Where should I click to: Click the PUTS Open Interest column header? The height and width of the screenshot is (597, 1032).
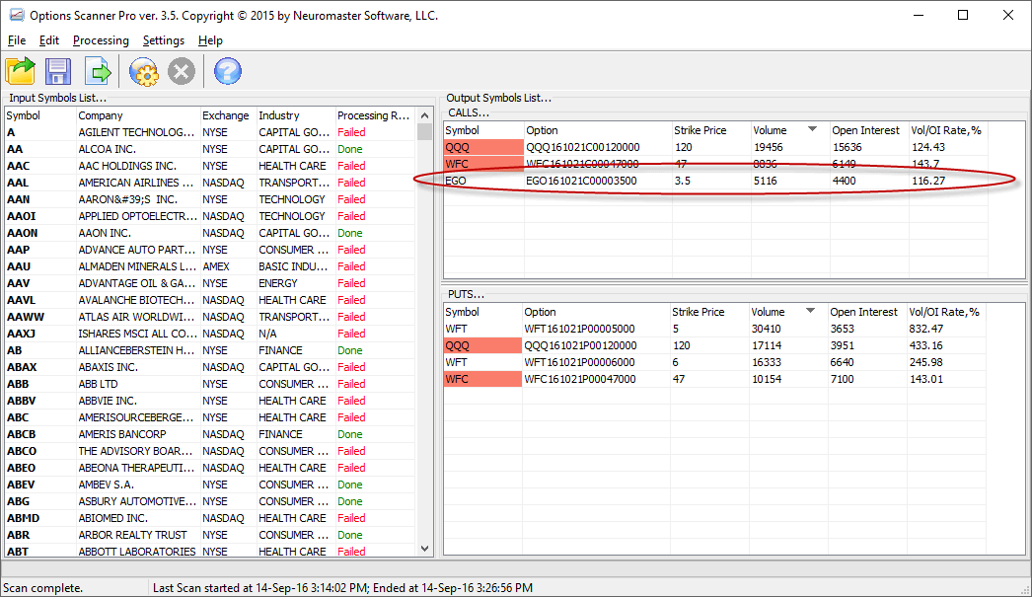click(x=867, y=312)
